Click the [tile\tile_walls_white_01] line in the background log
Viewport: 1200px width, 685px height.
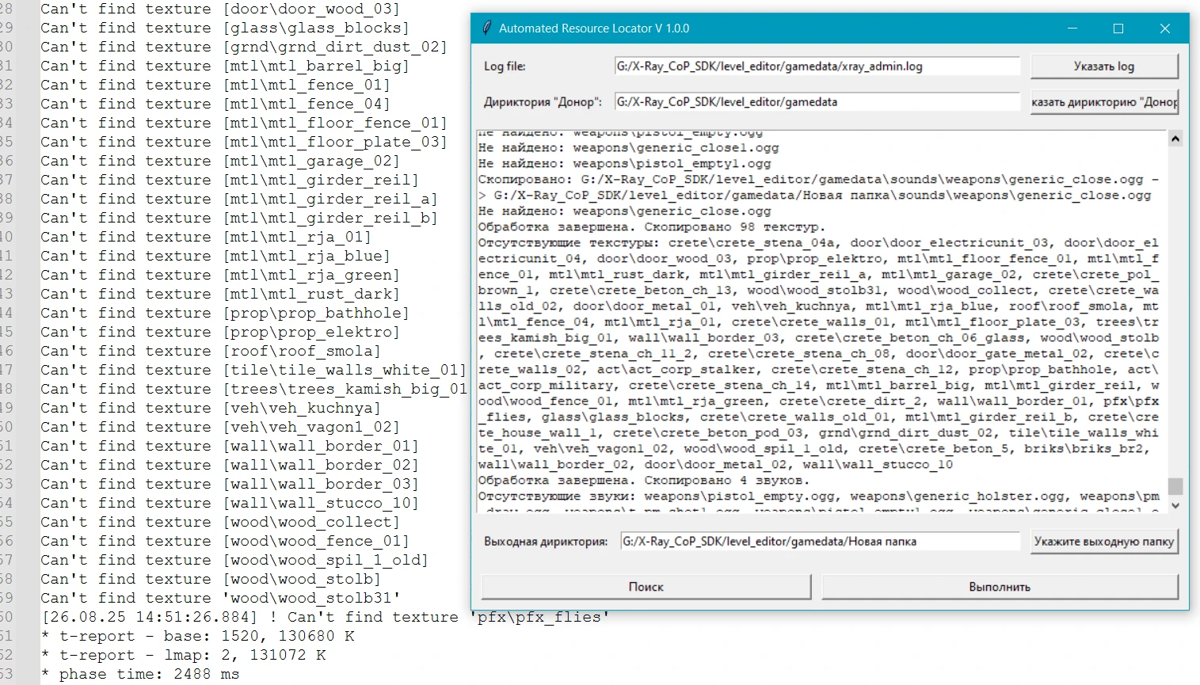tap(253, 371)
